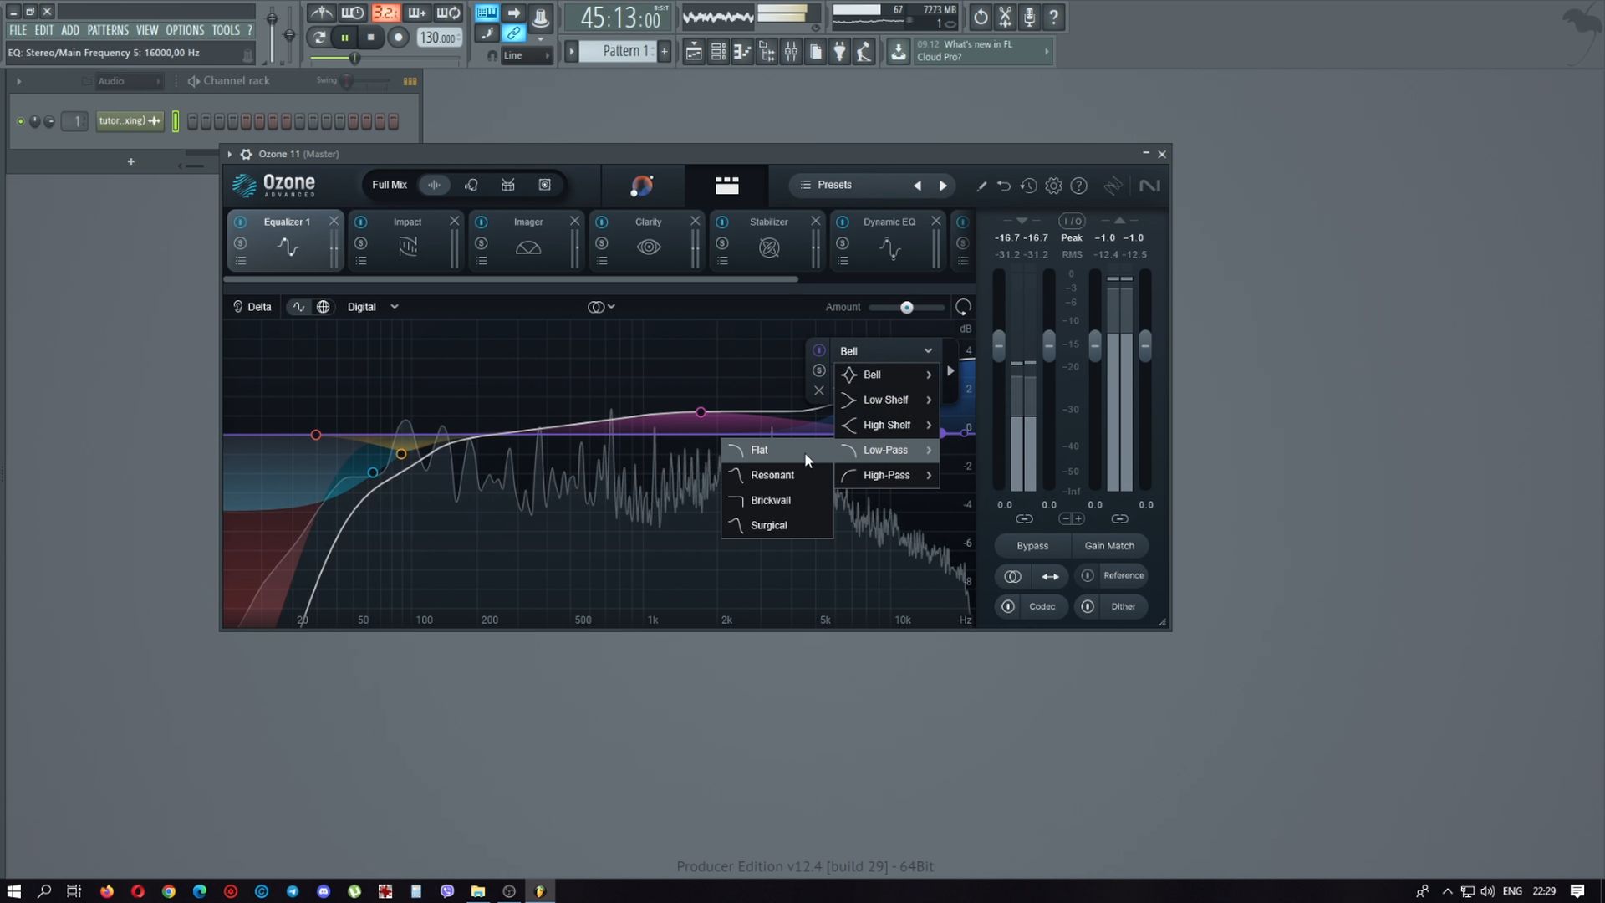Screen dimensions: 1605x903
Task: Solo the Dynamic EQ module
Action: click(843, 243)
